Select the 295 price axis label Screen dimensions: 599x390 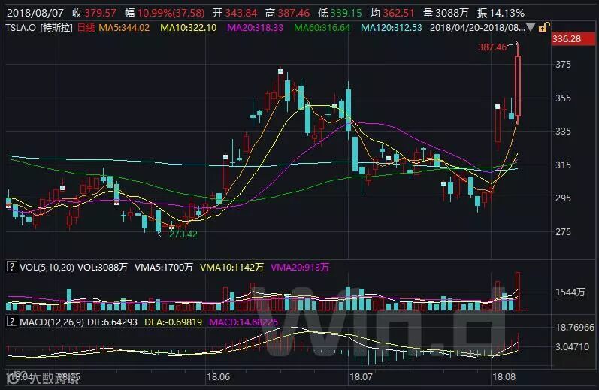click(563, 198)
